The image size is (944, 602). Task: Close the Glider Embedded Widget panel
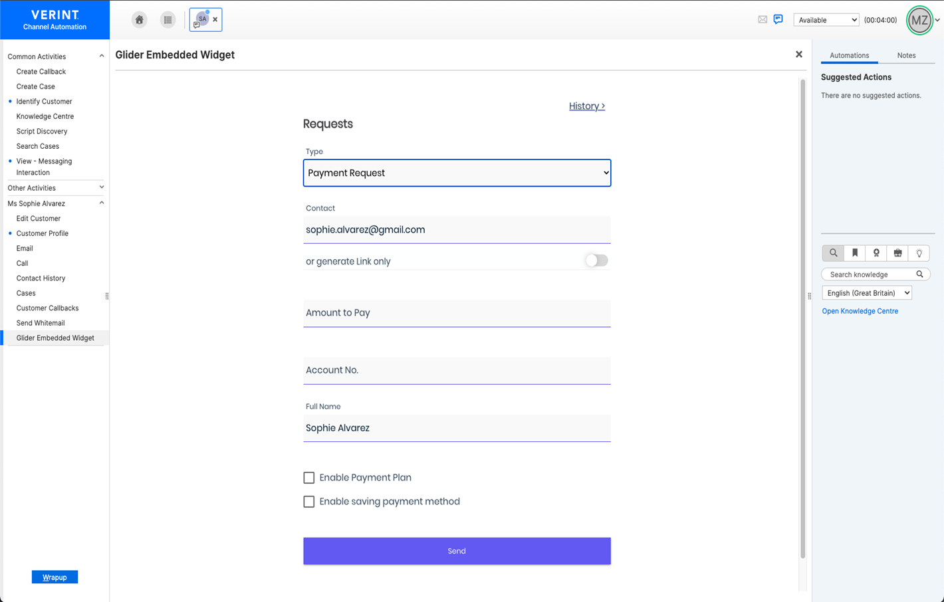799,54
